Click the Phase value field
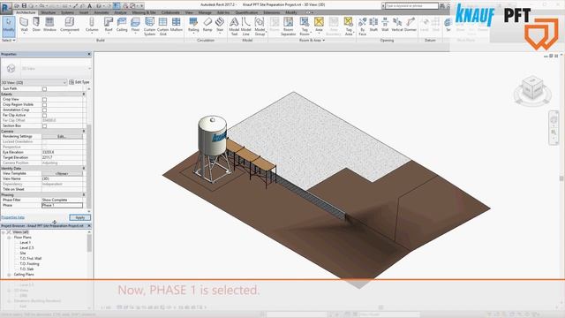The image size is (565, 318). pyautogui.click(x=62, y=206)
